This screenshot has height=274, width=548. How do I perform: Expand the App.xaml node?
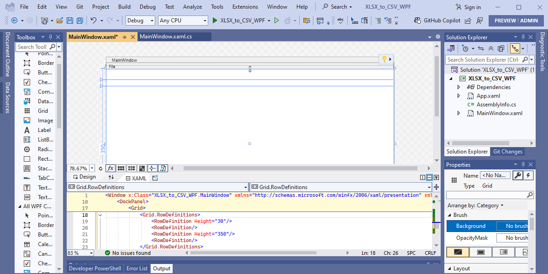[458, 96]
